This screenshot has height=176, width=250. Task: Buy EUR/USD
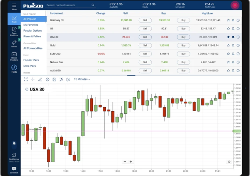pyautogui.click(x=183, y=54)
